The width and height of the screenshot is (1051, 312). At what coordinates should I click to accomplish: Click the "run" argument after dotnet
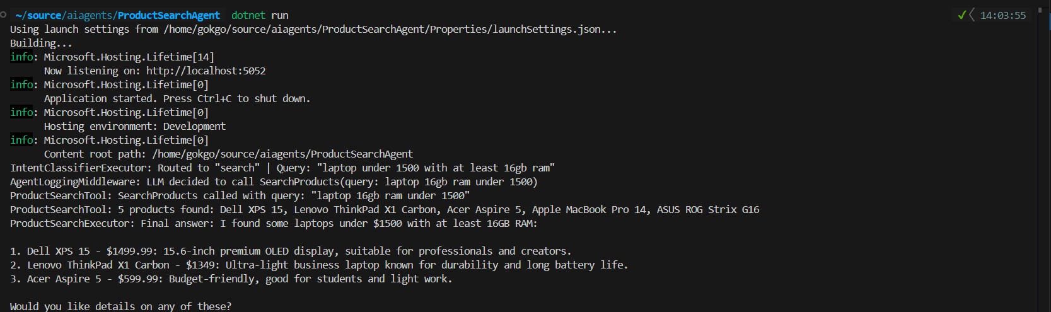tap(280, 15)
